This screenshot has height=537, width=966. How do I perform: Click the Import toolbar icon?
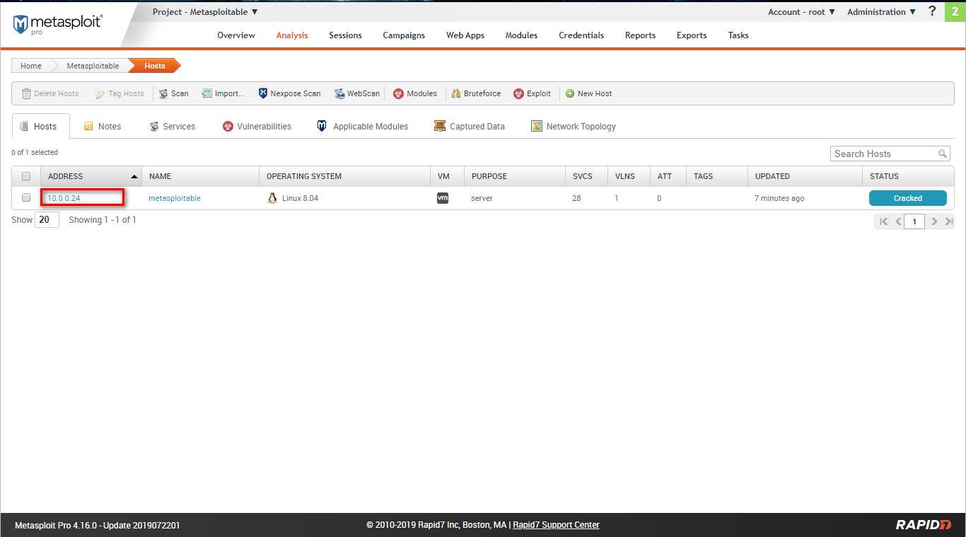pyautogui.click(x=206, y=93)
